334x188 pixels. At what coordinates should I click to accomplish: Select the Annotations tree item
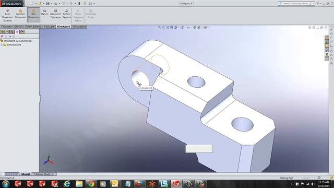[x=14, y=45]
